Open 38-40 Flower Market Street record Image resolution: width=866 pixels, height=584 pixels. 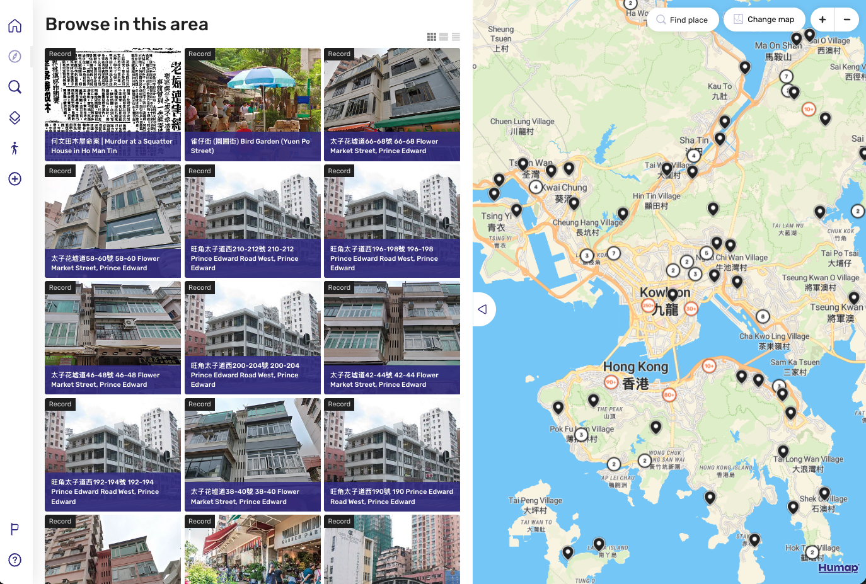[253, 455]
